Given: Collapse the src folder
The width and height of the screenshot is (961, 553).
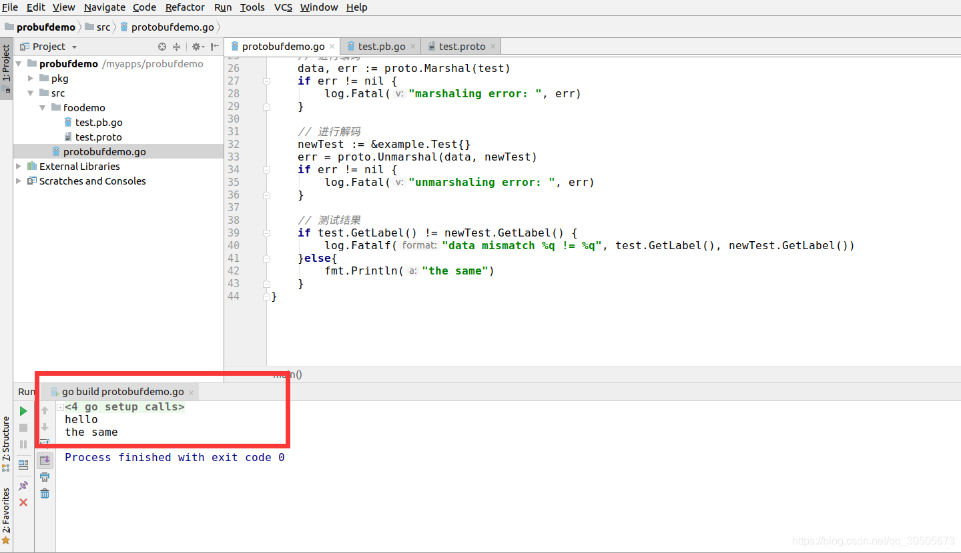Looking at the screenshot, I should tap(31, 93).
